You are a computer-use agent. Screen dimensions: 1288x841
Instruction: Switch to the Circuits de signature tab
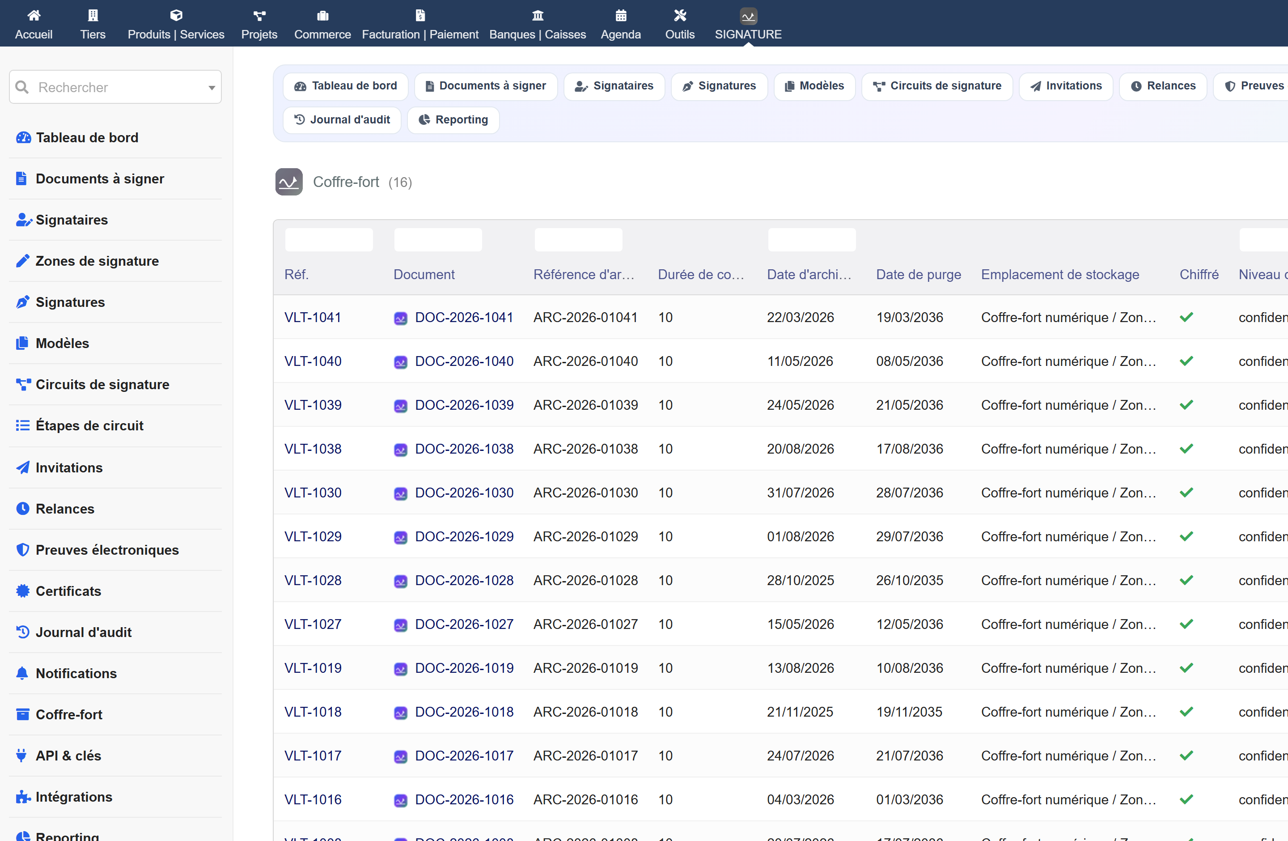(937, 86)
